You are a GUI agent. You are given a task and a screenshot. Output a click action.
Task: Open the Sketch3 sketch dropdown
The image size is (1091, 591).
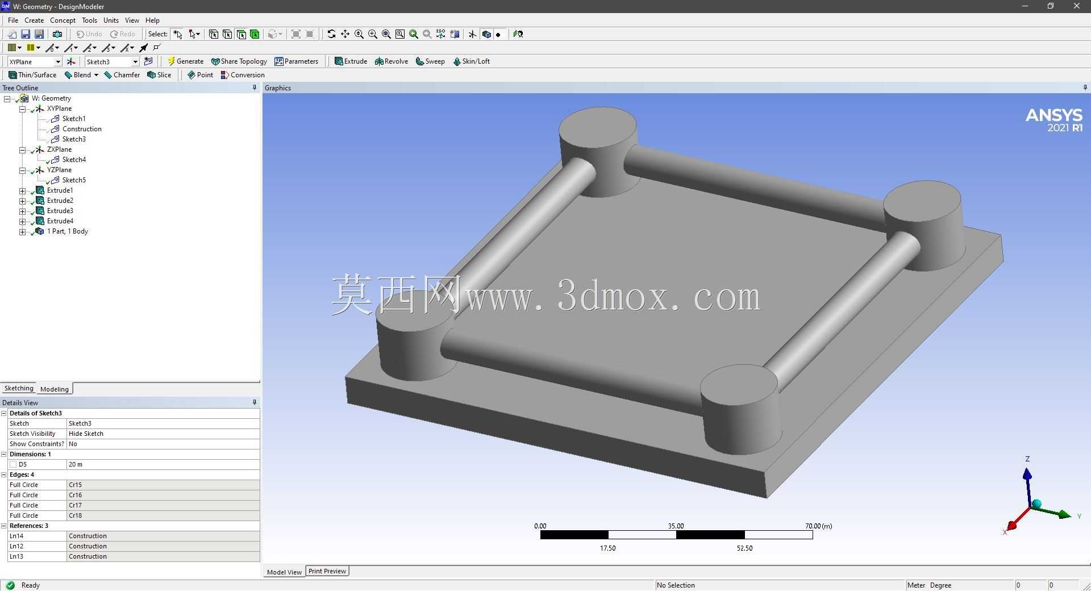[x=135, y=61]
